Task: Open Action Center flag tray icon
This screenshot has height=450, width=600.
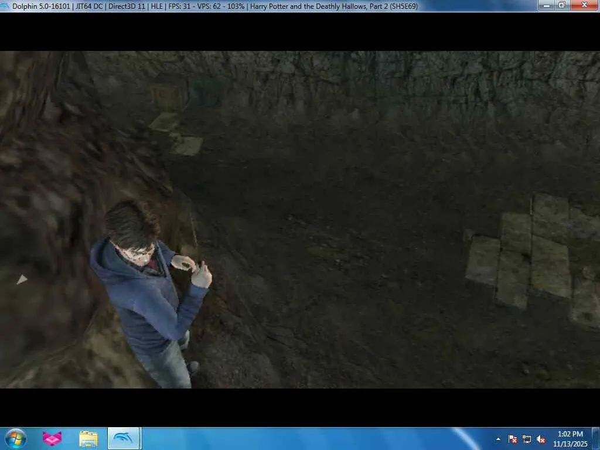Action: click(513, 439)
